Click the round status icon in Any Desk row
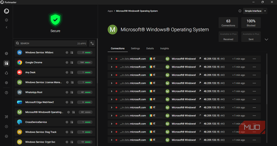 (67, 72)
